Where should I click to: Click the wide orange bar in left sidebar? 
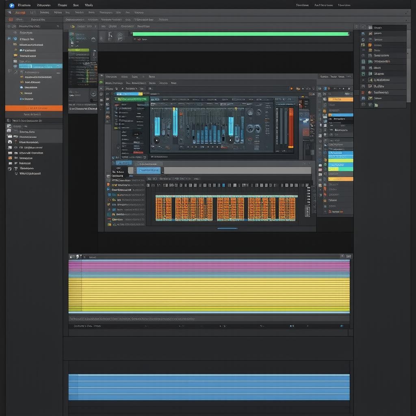(x=34, y=108)
